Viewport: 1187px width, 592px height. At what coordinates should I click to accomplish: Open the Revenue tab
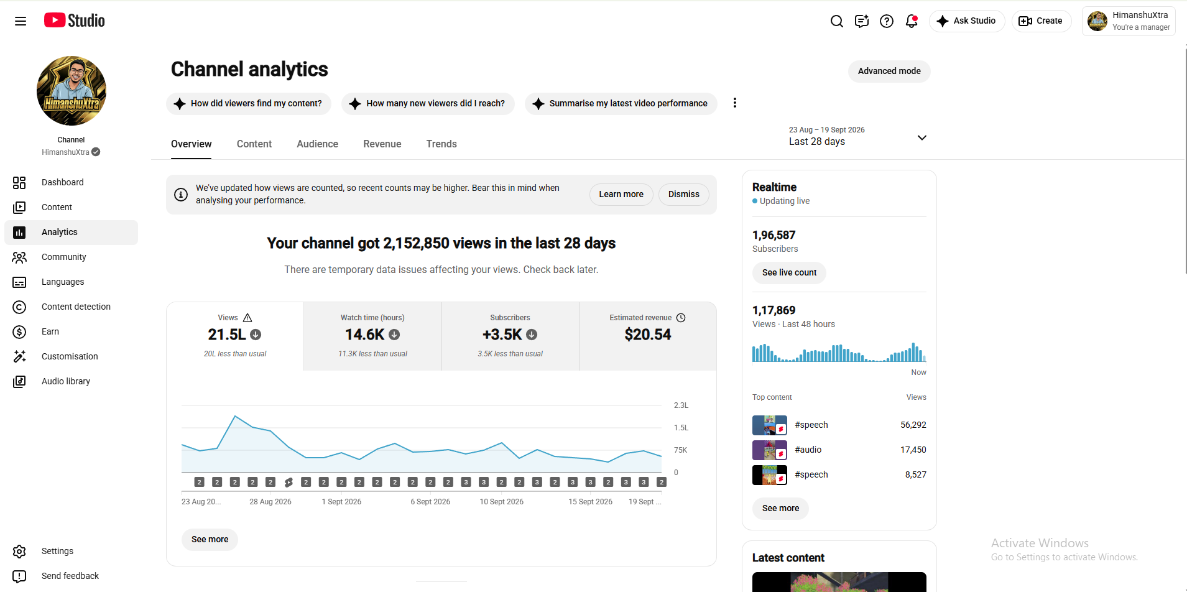382,144
